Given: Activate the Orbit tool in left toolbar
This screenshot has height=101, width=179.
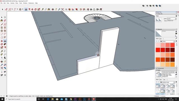Looking at the screenshot, I should coord(2,62).
